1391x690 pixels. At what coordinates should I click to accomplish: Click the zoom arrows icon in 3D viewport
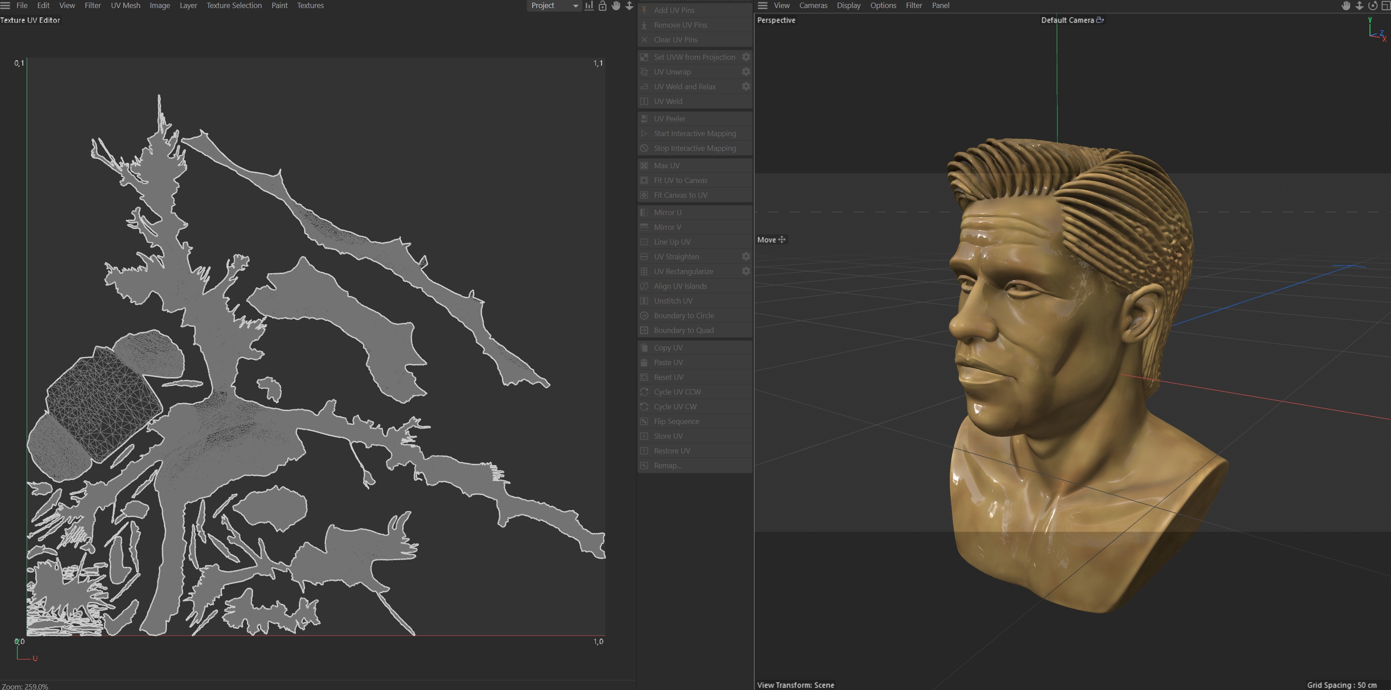click(1359, 5)
